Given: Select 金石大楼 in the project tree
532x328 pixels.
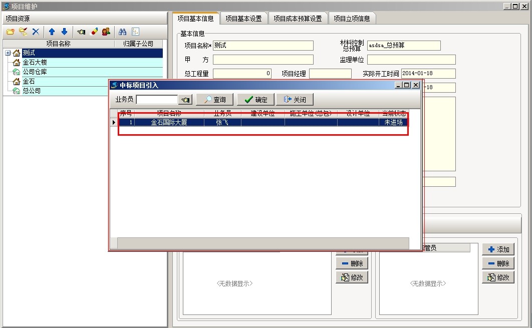Looking at the screenshot, I should coord(35,63).
